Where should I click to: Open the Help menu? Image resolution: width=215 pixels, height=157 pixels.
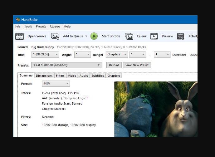coord(67,27)
